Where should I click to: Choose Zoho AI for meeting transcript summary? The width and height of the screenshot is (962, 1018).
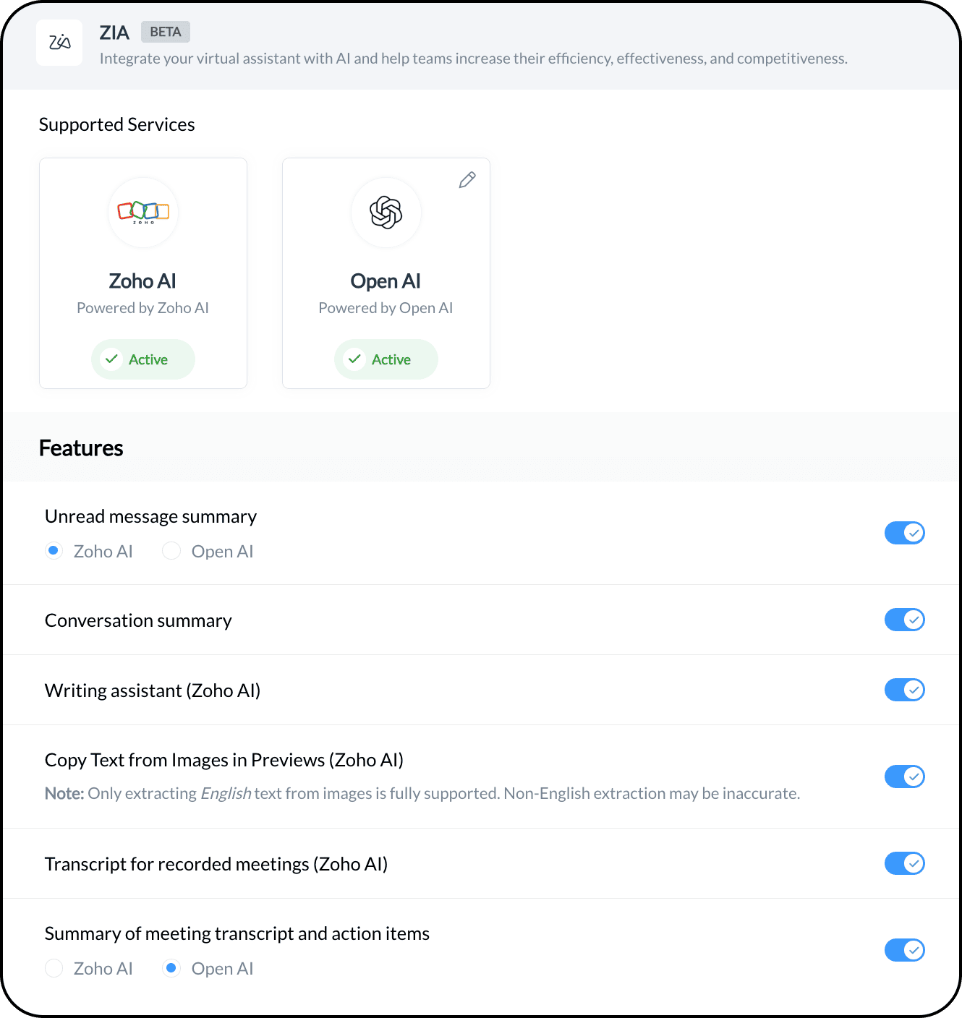54,968
